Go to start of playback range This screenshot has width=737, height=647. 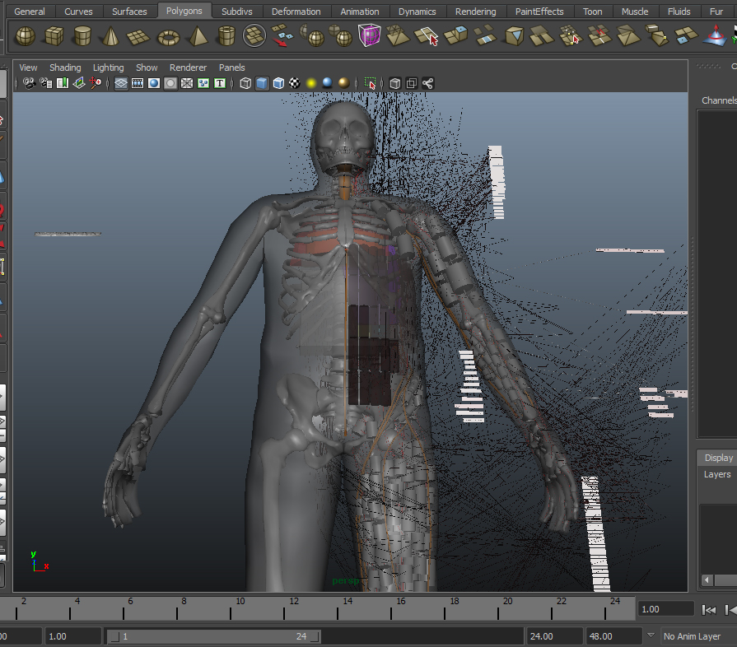pos(708,610)
